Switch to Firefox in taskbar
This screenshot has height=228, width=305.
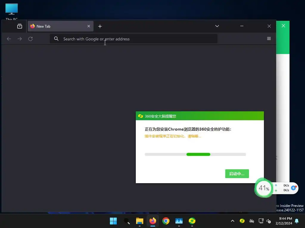point(153,221)
